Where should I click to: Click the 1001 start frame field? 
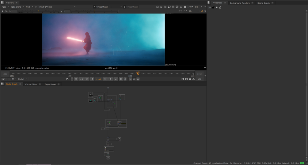pyautogui.click(x=5, y=74)
